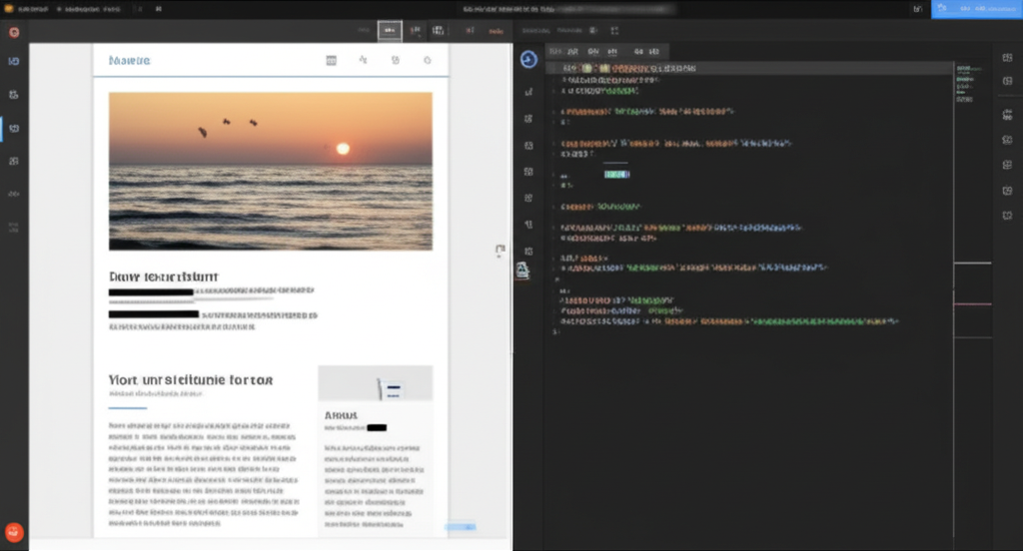Click the bright blue button in the title bar

click(977, 8)
